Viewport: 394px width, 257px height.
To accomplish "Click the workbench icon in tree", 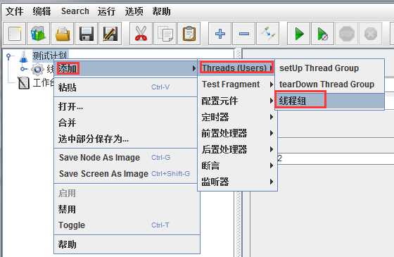I will pos(24,83).
